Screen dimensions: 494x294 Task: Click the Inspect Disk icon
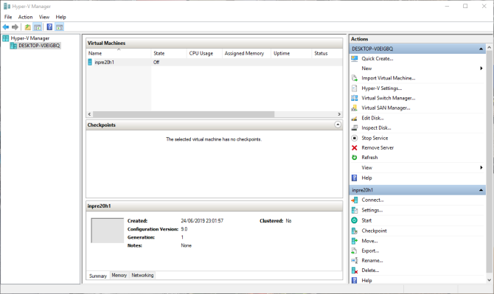point(355,127)
